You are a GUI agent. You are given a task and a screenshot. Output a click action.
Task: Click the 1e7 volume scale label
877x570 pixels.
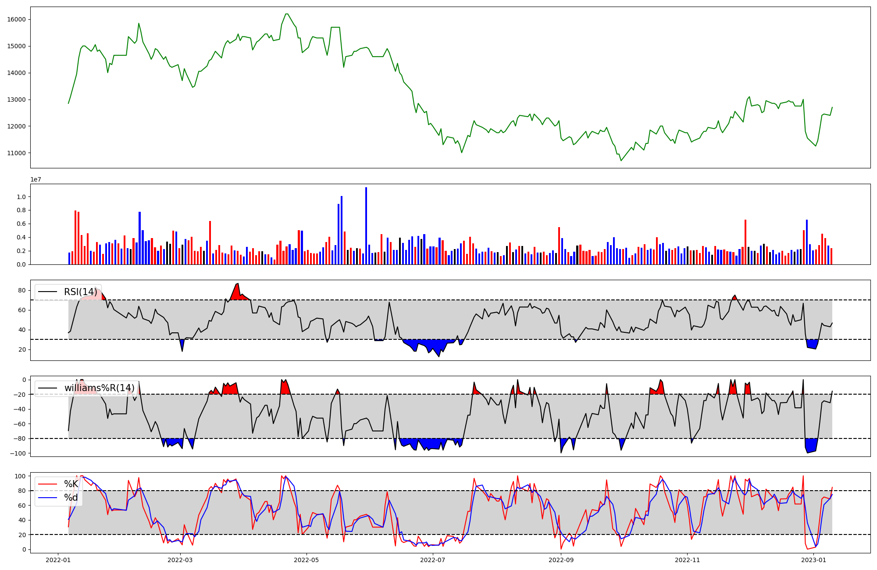click(x=36, y=179)
